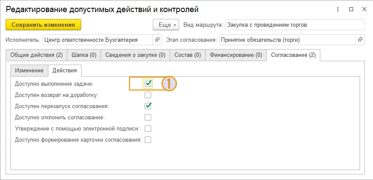Maximize the dialog window
Viewport: 373px width, 180px height.
(351, 9)
